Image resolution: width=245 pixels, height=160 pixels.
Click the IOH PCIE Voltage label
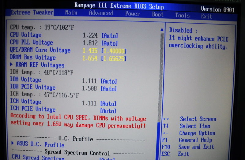pos(33,87)
